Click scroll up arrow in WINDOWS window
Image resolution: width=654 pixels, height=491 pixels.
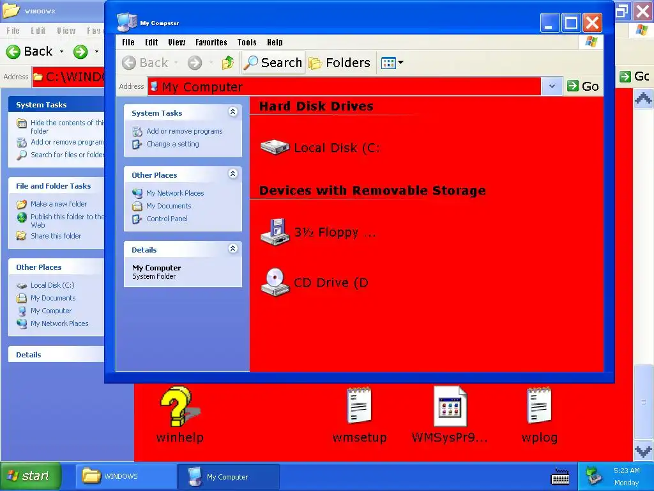644,99
